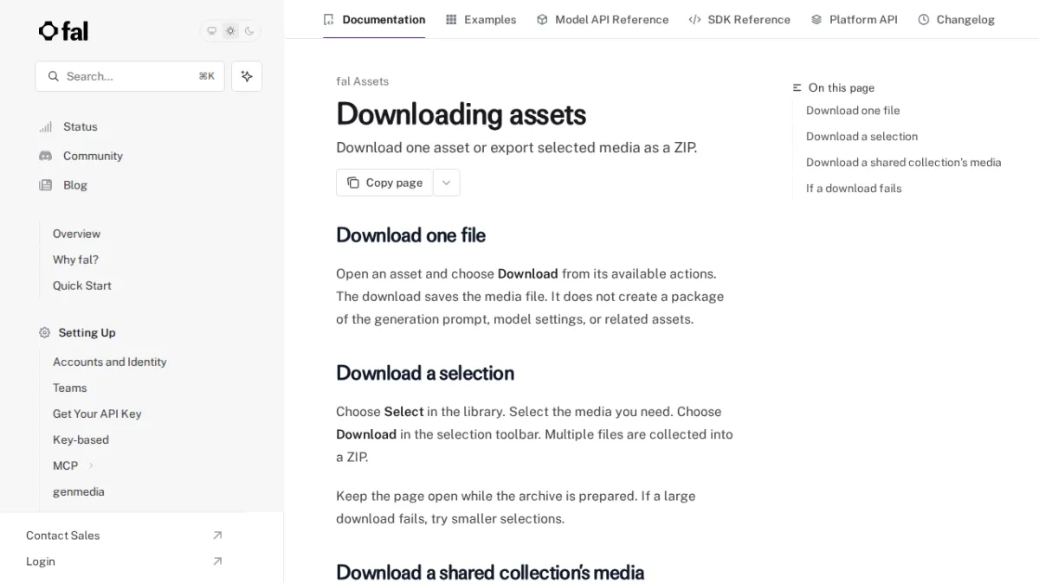Click the Changelog clock icon
The height and width of the screenshot is (584, 1039).
click(x=924, y=19)
